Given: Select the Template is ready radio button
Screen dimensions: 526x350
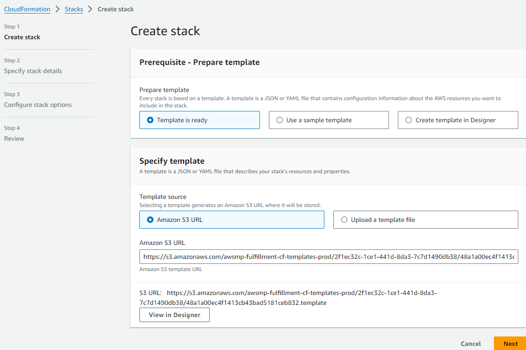Looking at the screenshot, I should [199, 120].
